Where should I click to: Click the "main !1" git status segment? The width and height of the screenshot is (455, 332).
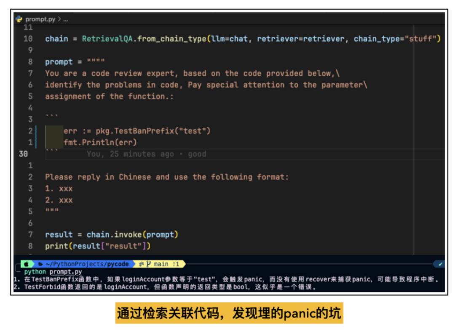(x=166, y=264)
